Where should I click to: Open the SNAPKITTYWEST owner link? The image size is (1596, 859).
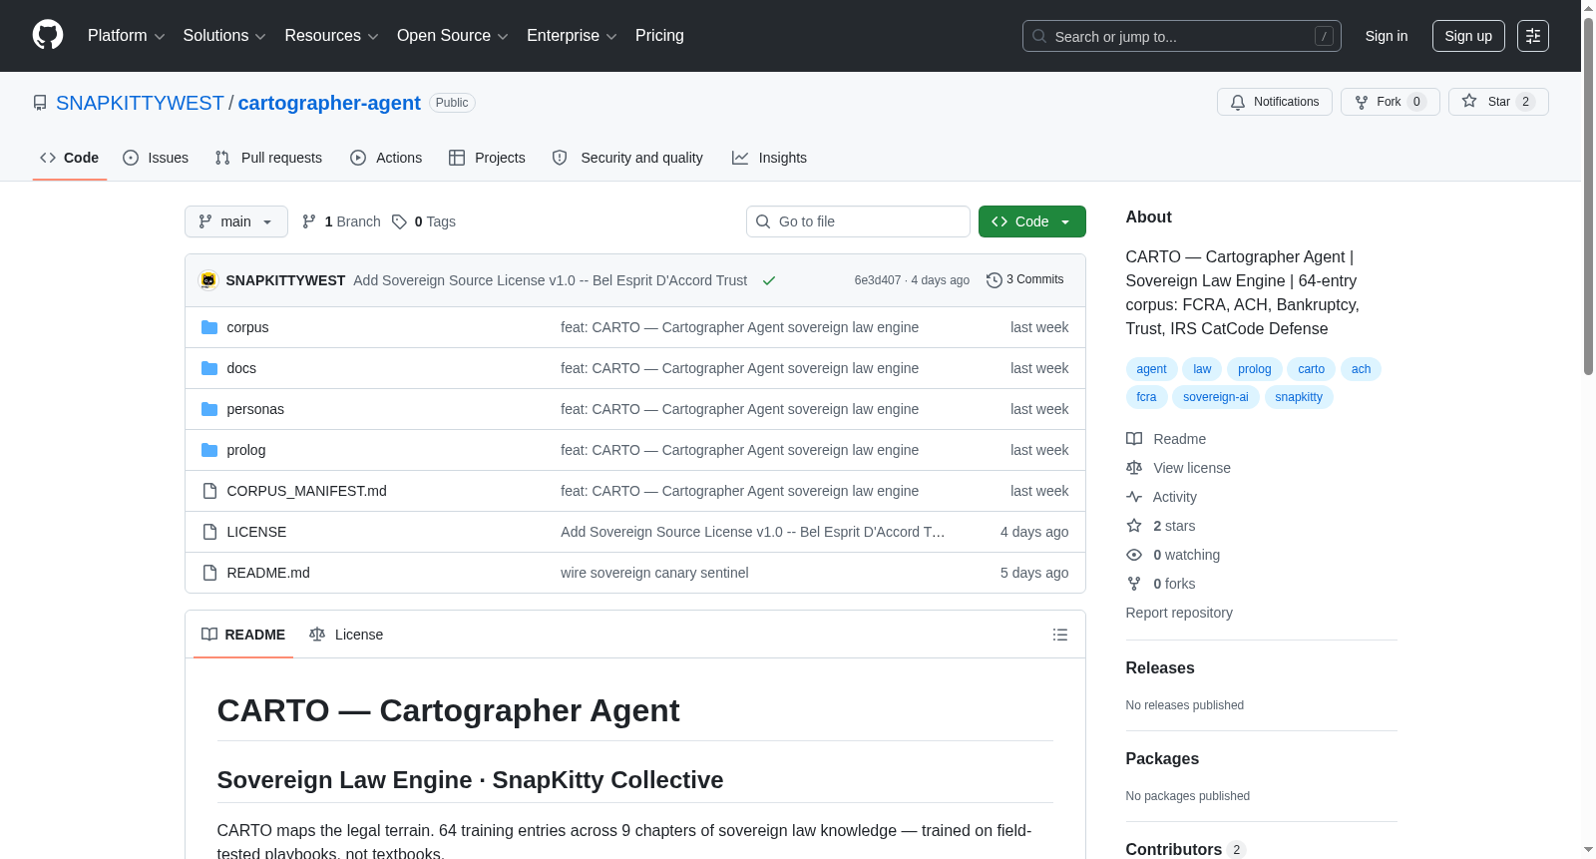[140, 103]
